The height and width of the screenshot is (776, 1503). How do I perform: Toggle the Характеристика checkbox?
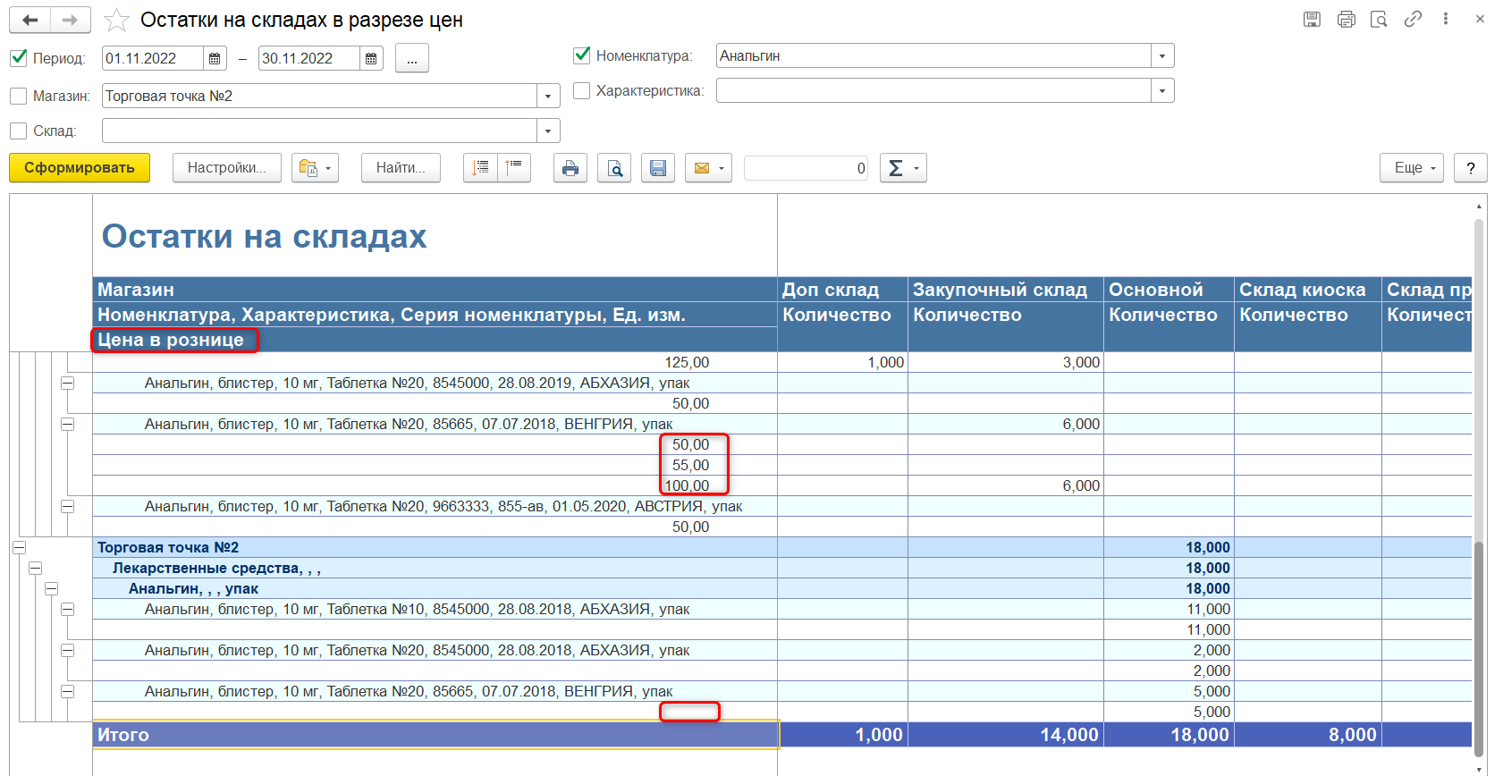coord(581,90)
